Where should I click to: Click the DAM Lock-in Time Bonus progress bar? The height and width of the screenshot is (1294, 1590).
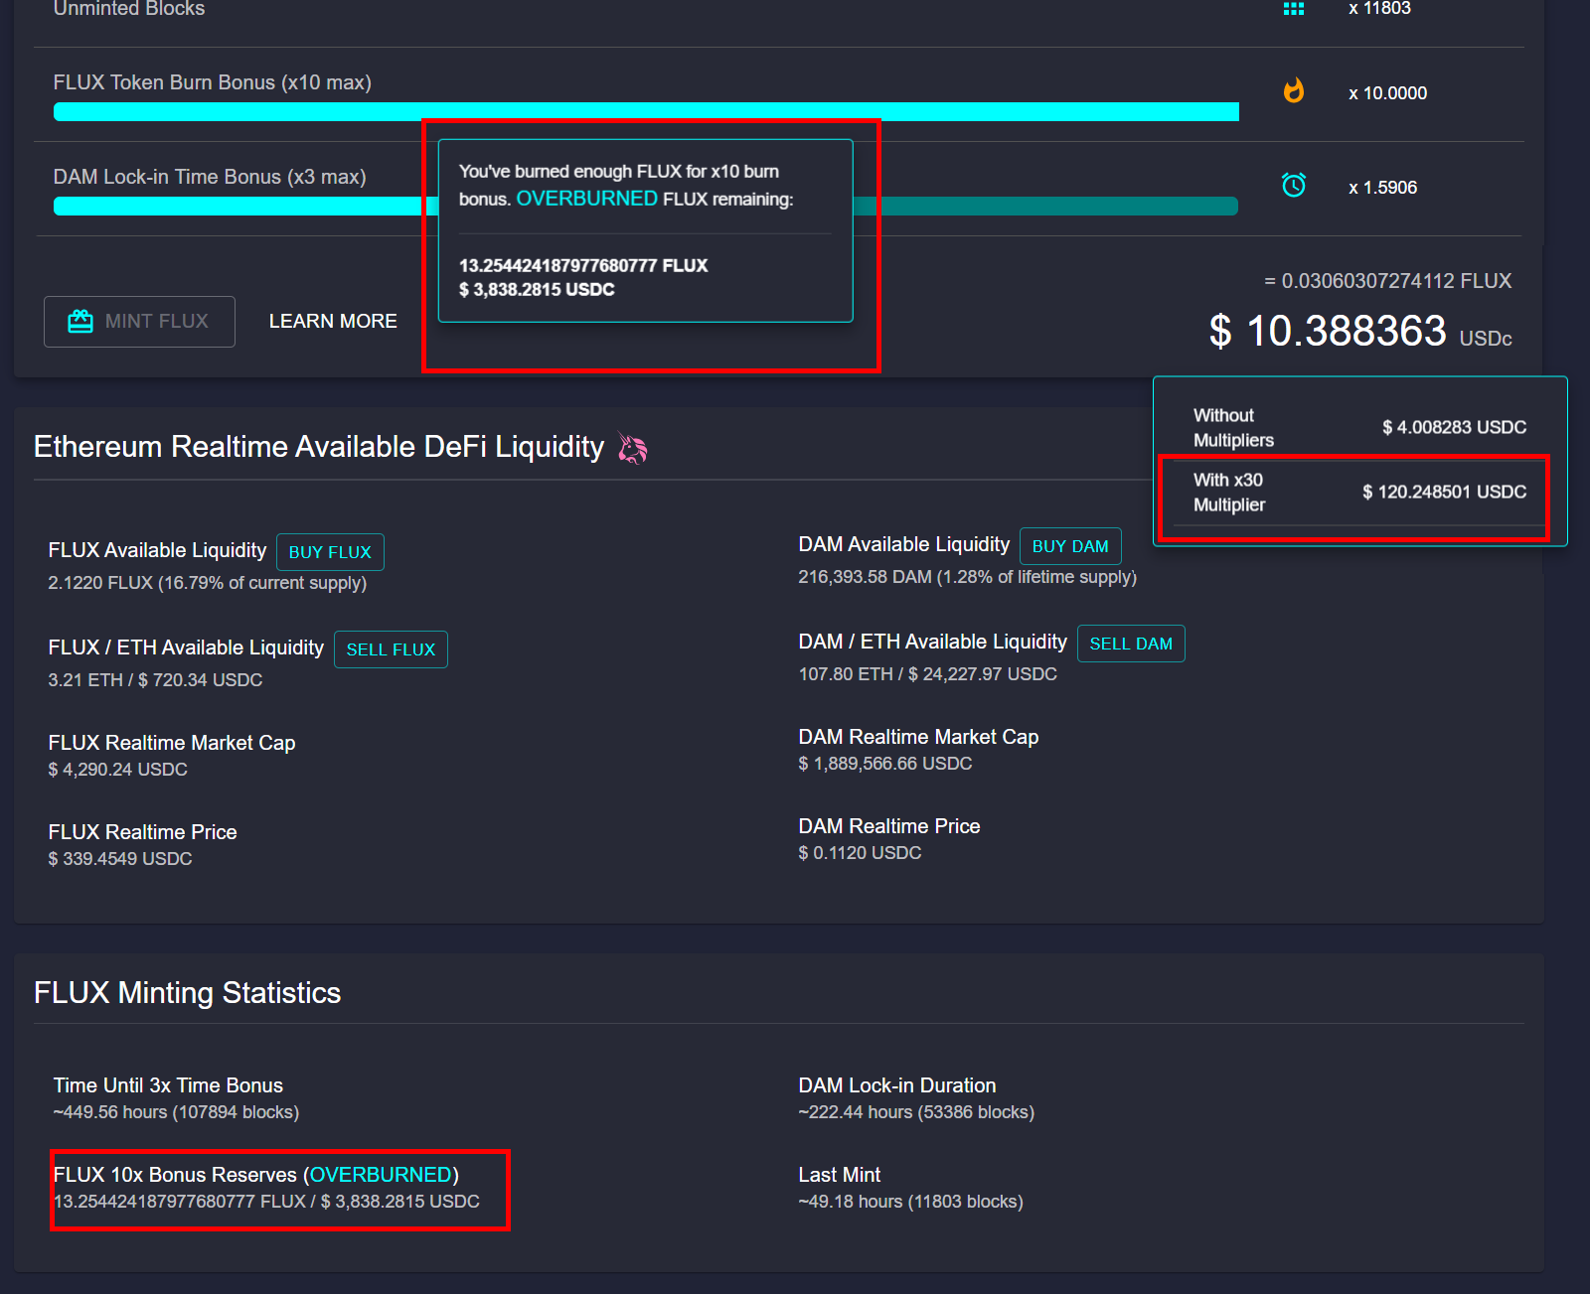[x=646, y=206]
